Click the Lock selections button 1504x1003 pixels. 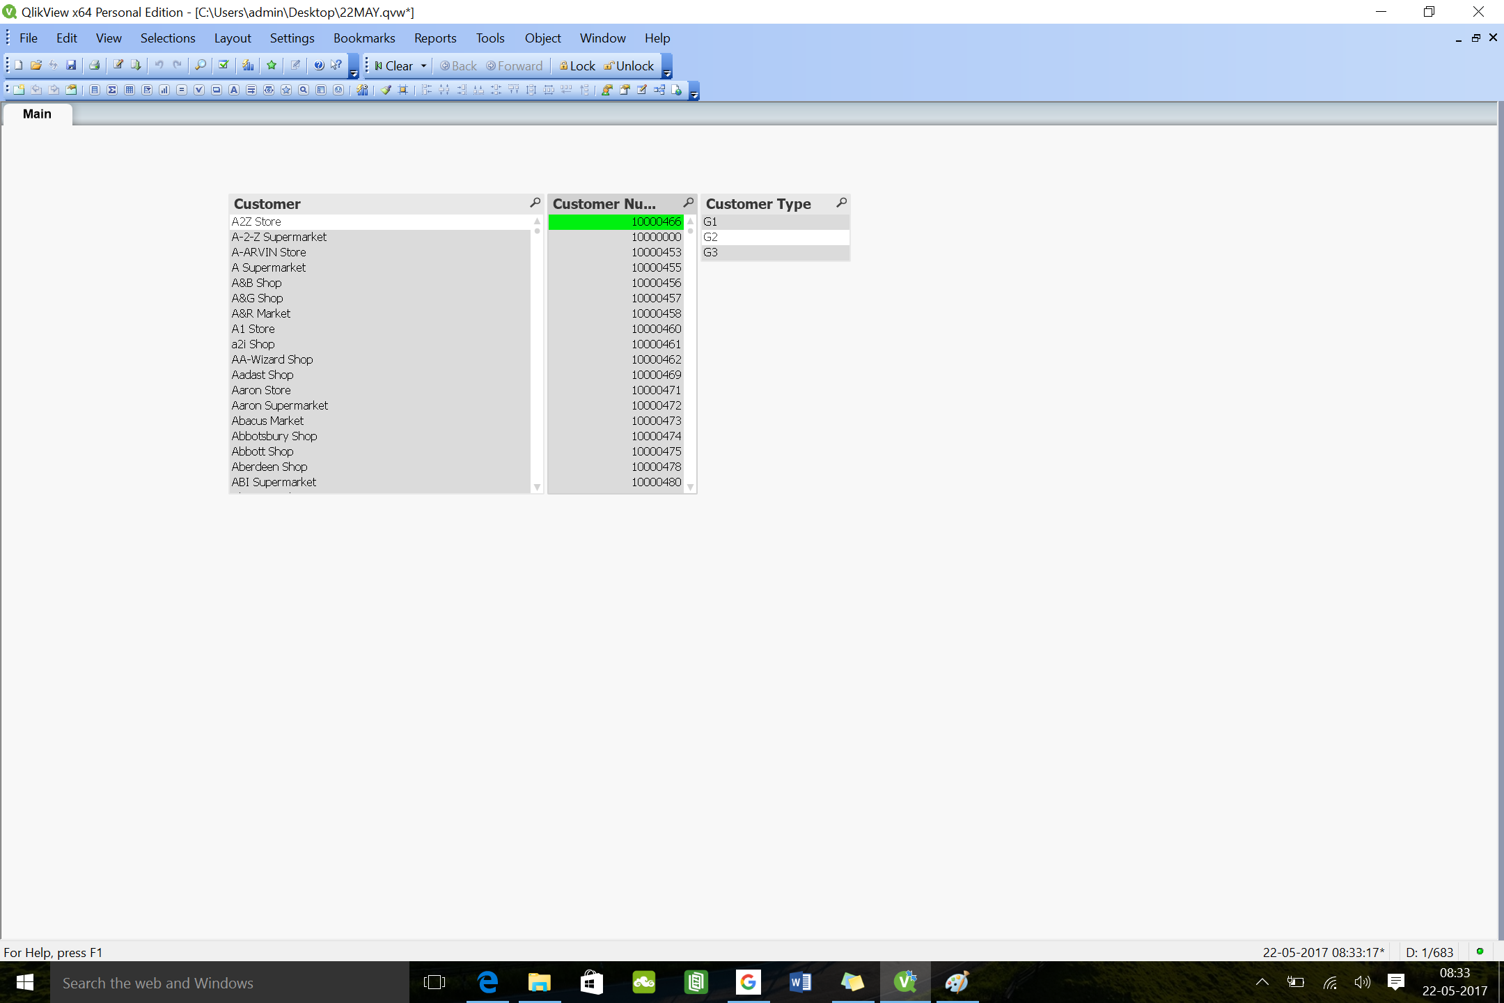(577, 66)
